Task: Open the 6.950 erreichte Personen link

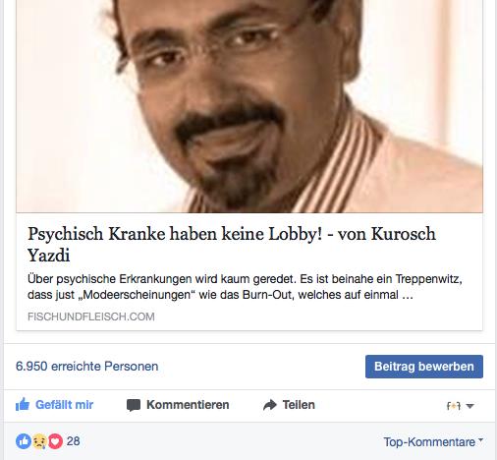Action: point(87,366)
